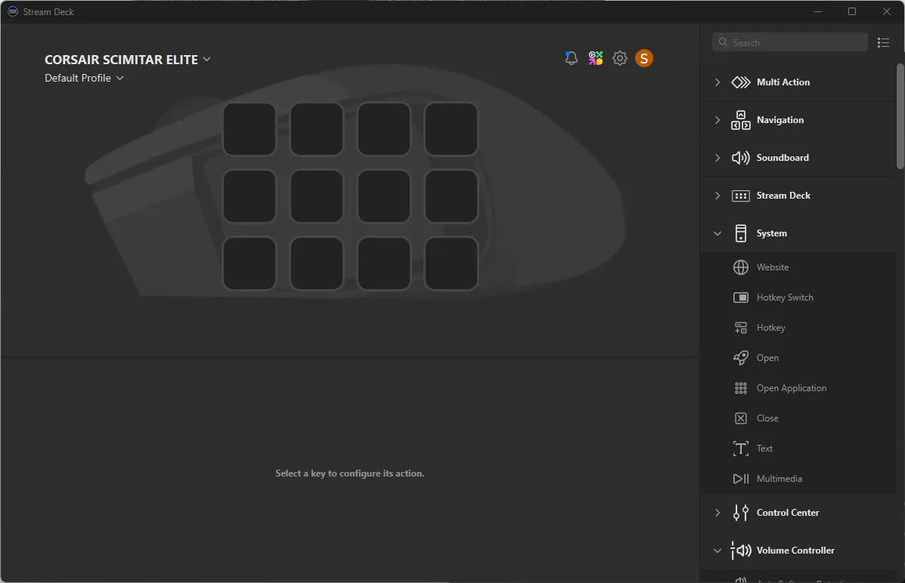Image resolution: width=905 pixels, height=583 pixels.
Task: Click the Hotkey action label
Action: 771,328
